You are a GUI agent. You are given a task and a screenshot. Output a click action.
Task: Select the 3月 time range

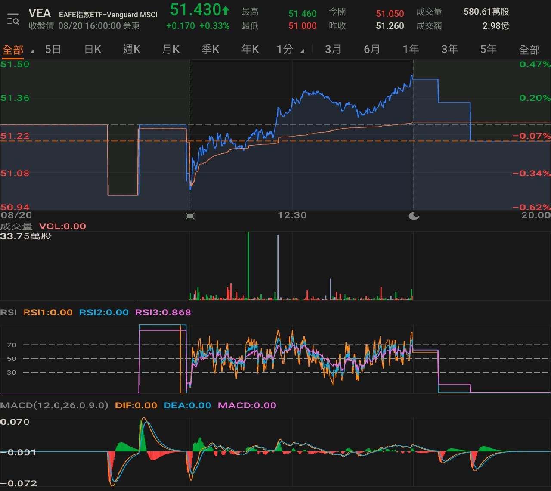(x=333, y=50)
